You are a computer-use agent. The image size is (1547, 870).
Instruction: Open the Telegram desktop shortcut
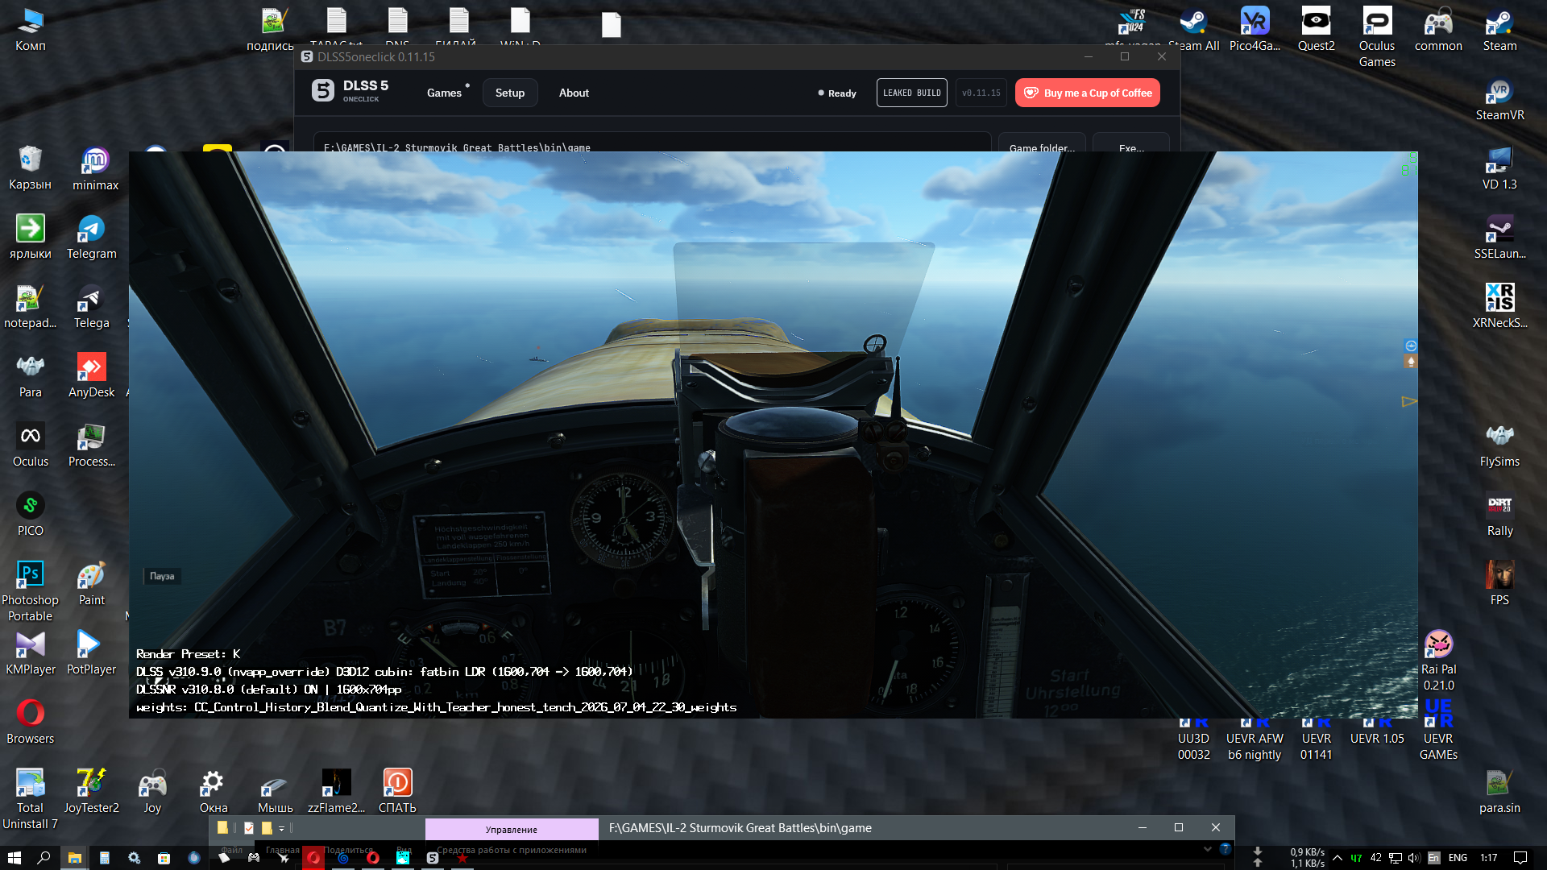pyautogui.click(x=91, y=238)
